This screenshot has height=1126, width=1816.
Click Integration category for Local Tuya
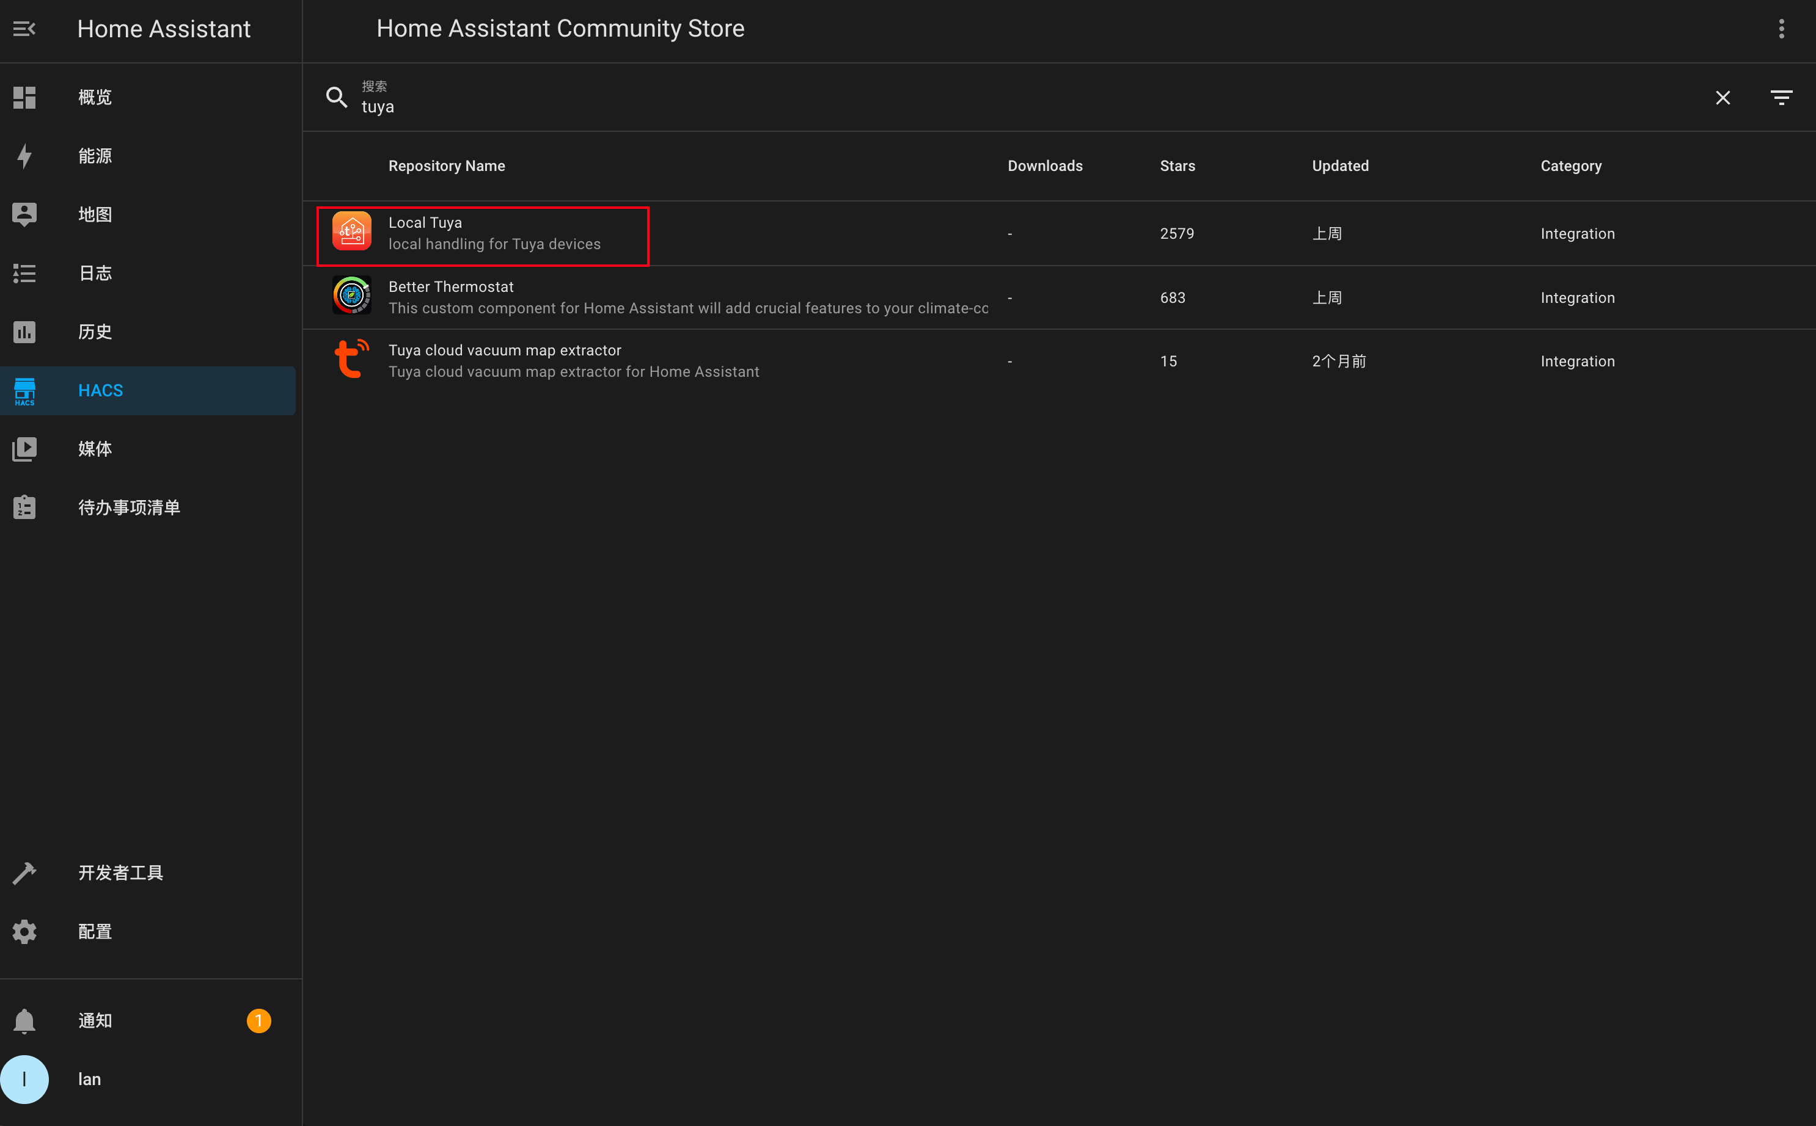point(1578,234)
